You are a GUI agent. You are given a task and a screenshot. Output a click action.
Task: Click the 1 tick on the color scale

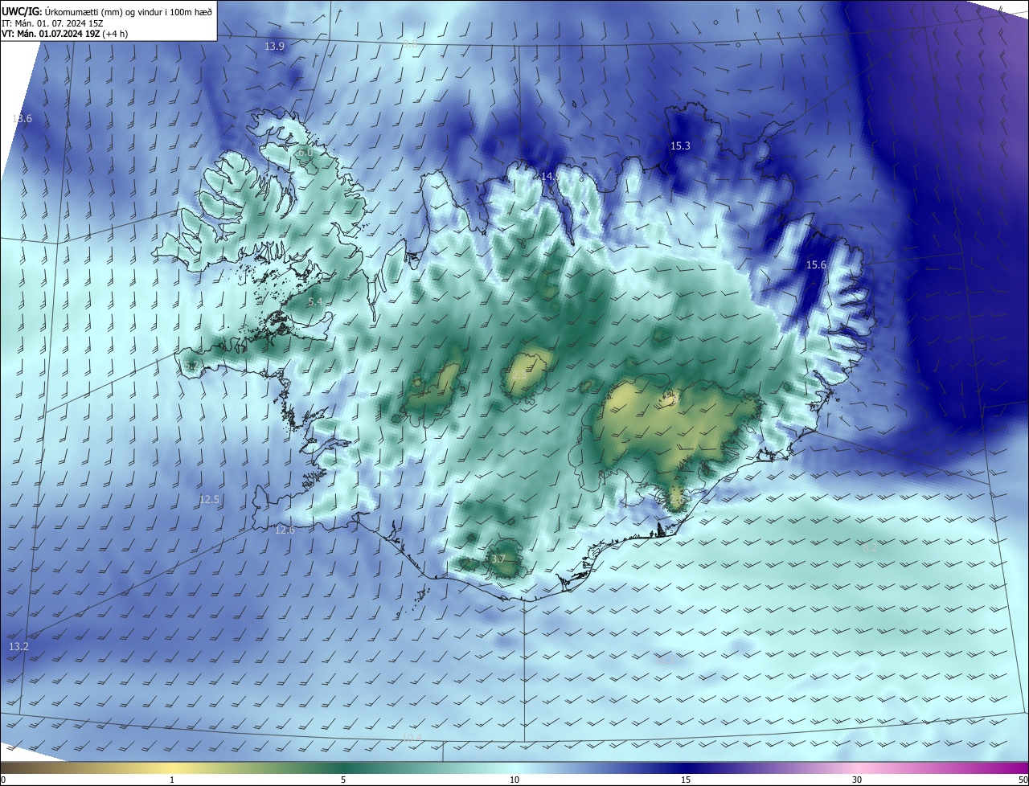[x=172, y=780]
